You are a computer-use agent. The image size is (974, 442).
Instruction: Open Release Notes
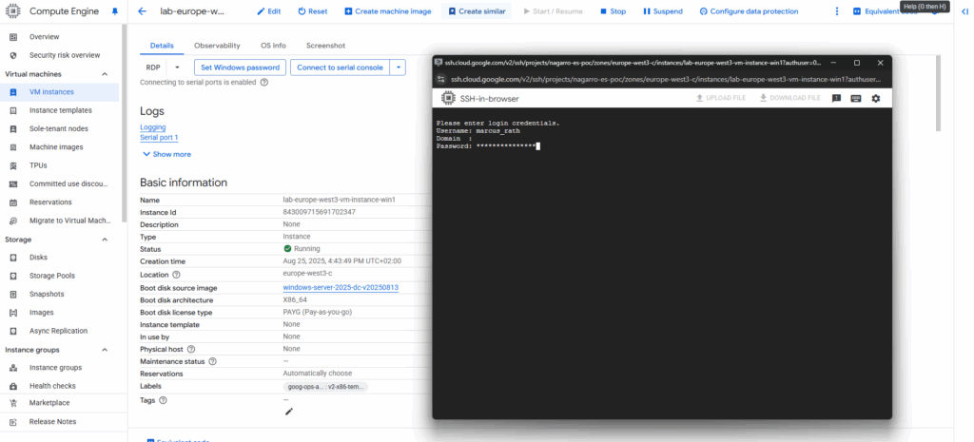[53, 421]
